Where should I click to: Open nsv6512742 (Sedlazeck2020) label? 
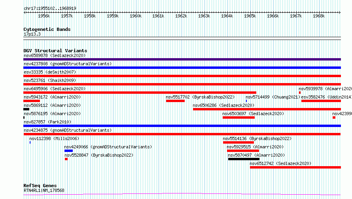[280, 163]
